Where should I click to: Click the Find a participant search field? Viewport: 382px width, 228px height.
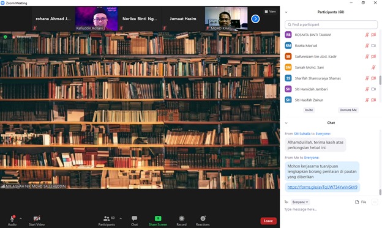331,24
